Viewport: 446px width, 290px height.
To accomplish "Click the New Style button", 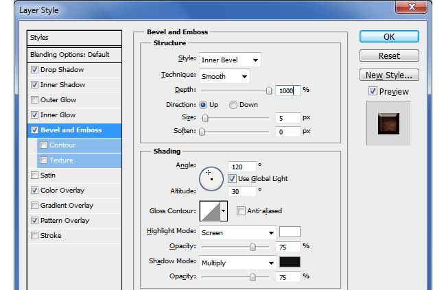I will coord(388,75).
